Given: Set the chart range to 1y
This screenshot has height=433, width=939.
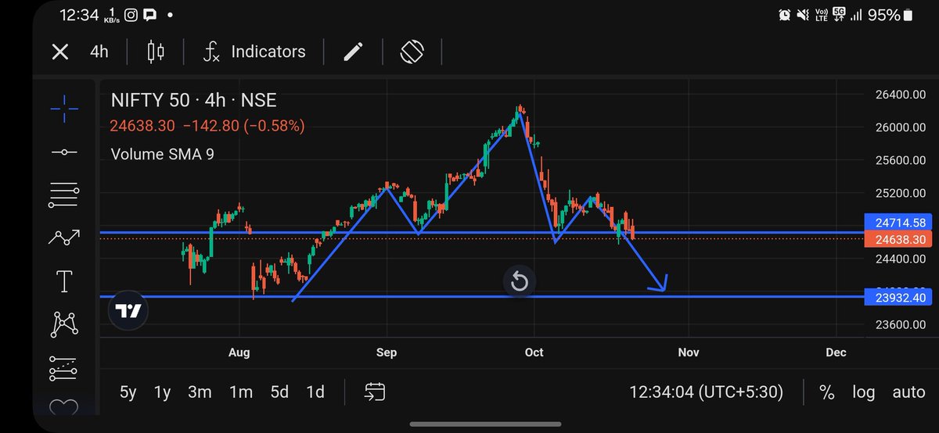Looking at the screenshot, I should click(x=163, y=392).
